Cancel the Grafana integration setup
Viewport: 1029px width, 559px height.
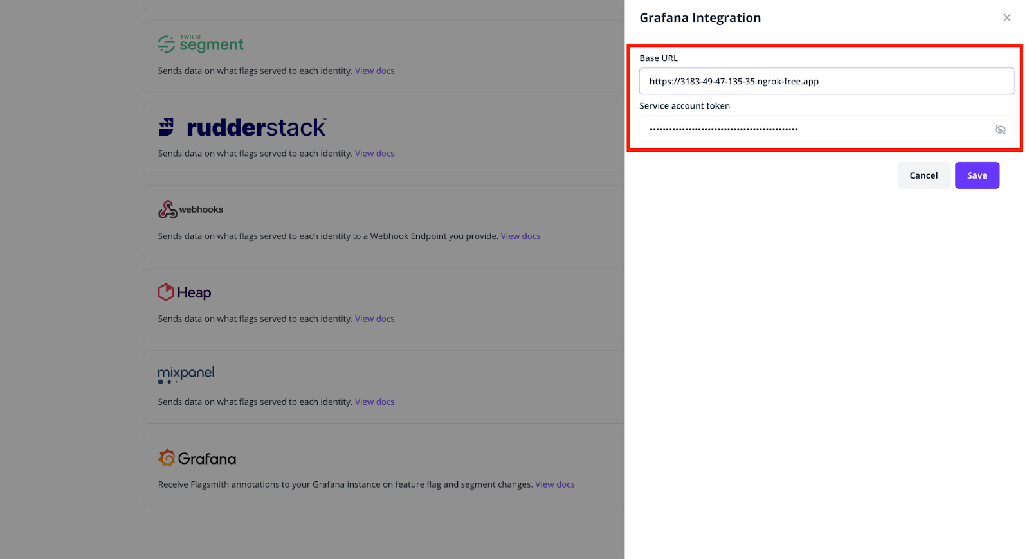[x=924, y=175]
